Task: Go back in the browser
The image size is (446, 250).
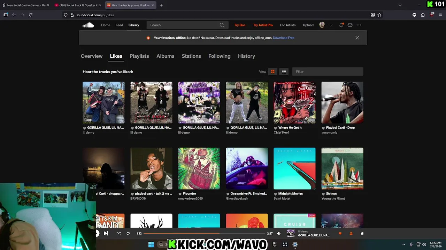Action: (x=14, y=15)
